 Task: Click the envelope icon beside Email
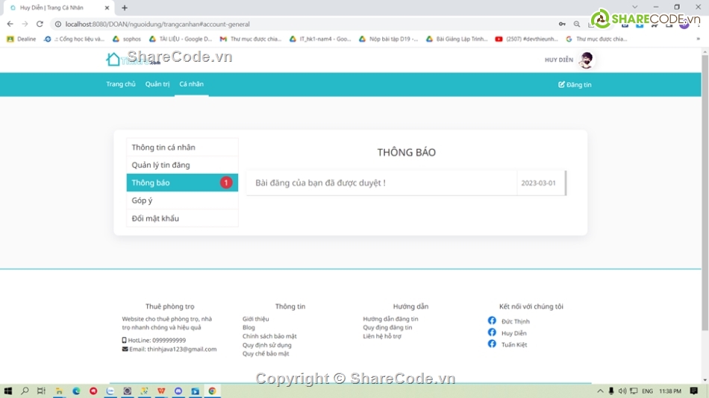click(125, 350)
